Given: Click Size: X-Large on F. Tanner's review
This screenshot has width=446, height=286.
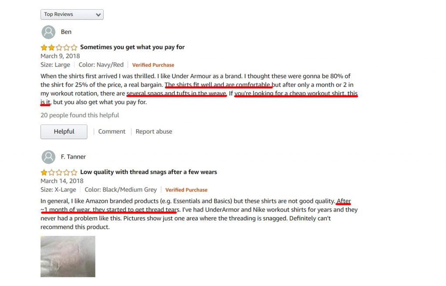Looking at the screenshot, I should [x=58, y=190].
